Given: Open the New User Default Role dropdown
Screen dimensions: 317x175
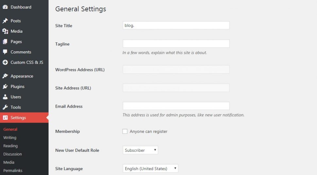Looking at the screenshot, I should (140, 150).
